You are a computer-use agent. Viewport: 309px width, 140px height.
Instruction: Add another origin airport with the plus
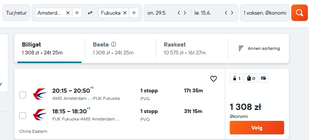[77, 13]
